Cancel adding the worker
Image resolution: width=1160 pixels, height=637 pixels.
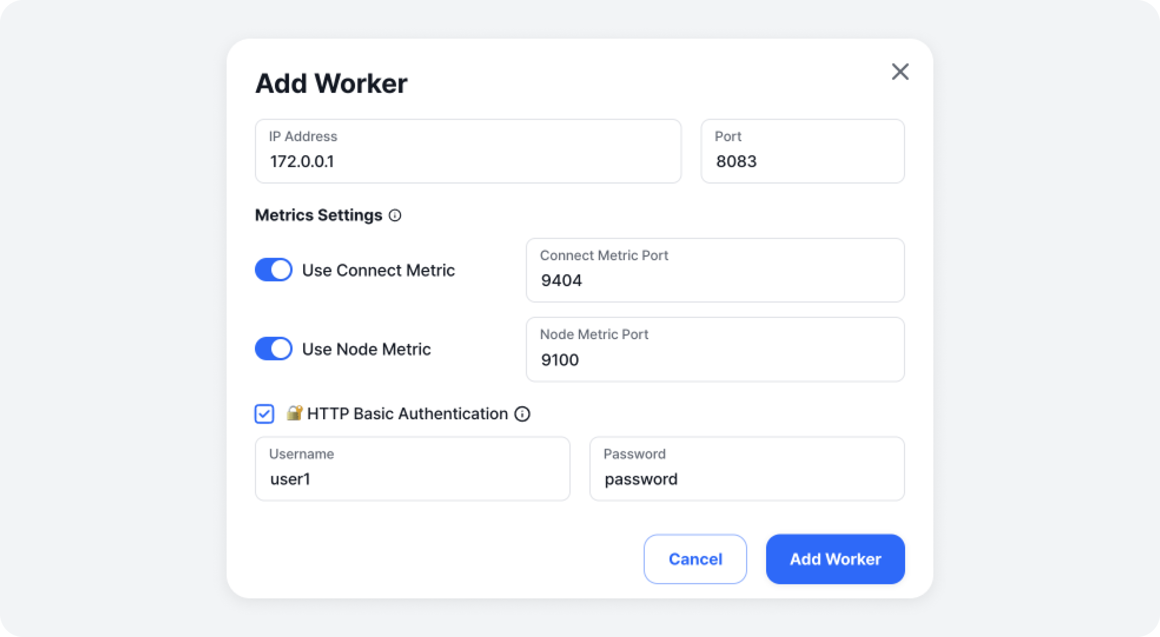click(x=695, y=559)
